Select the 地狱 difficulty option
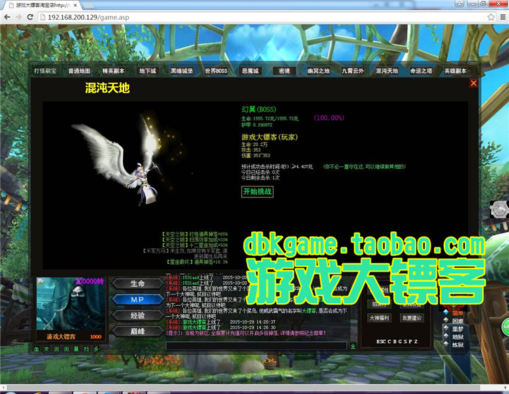The image size is (509, 394). pyautogui.click(x=457, y=337)
